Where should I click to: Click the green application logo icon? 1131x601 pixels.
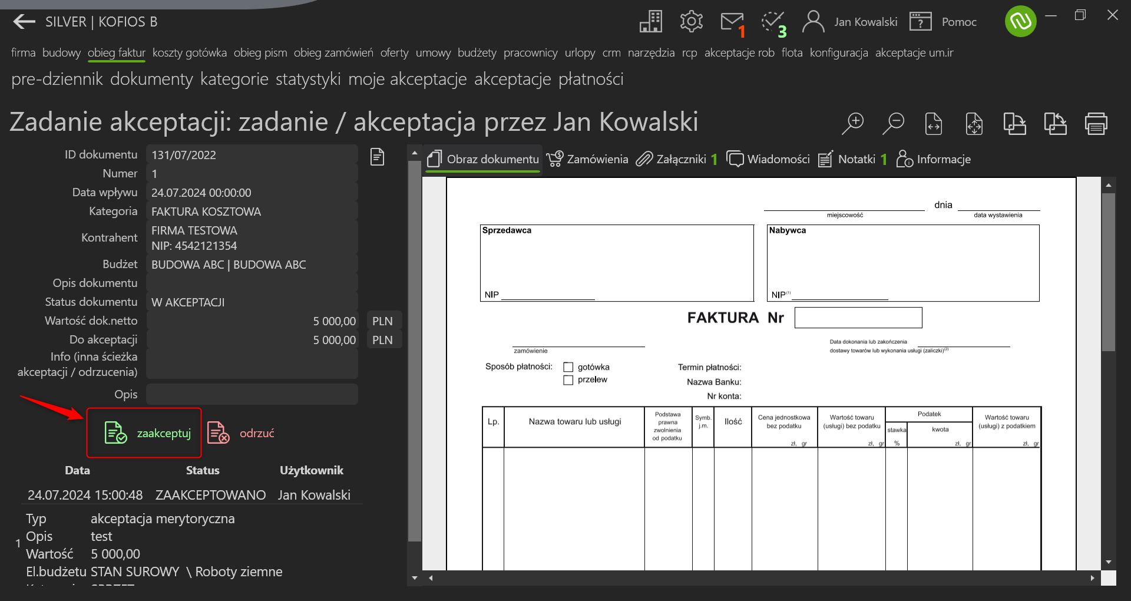coord(1020,21)
